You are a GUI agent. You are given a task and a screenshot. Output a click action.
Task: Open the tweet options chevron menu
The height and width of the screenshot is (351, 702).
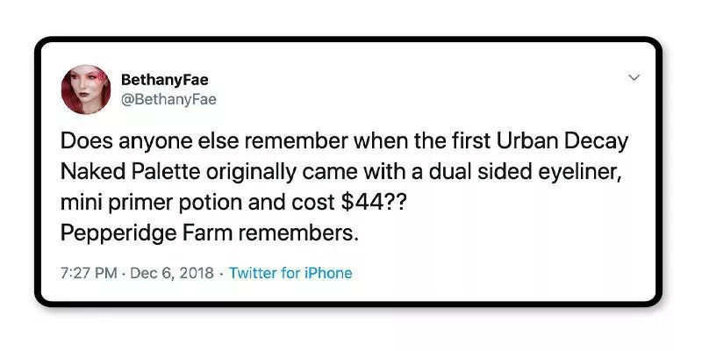(x=634, y=79)
